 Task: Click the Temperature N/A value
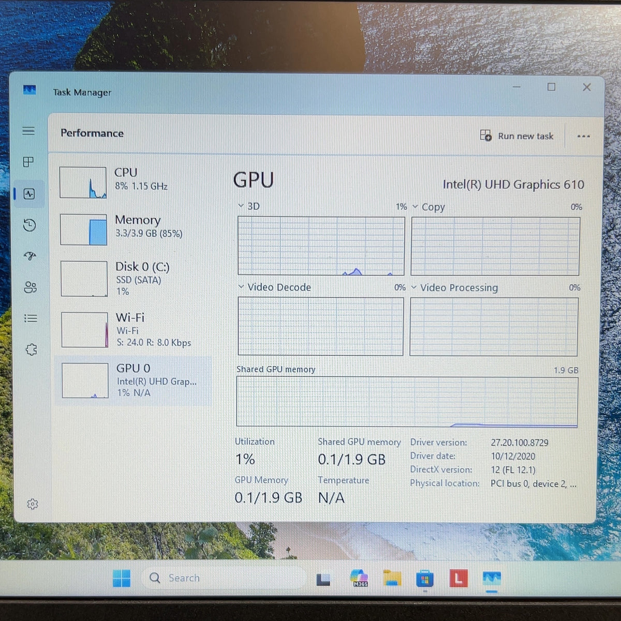331,498
